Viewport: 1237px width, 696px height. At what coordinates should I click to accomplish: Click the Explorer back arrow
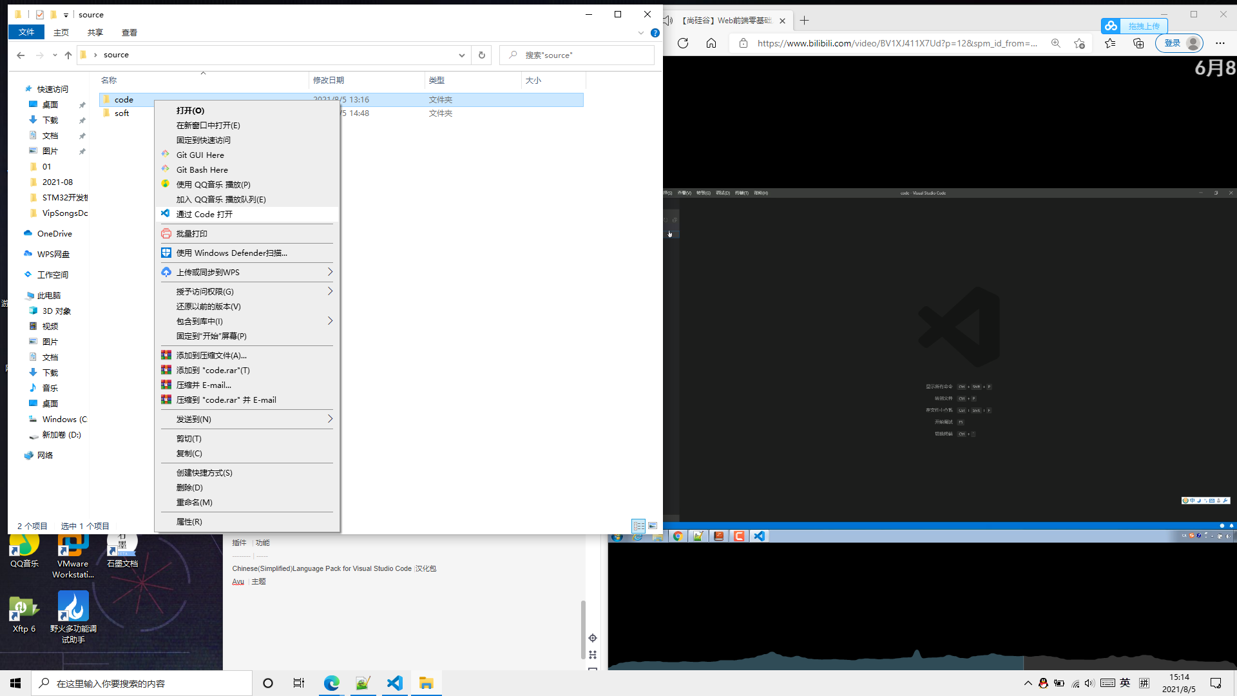[21, 55]
